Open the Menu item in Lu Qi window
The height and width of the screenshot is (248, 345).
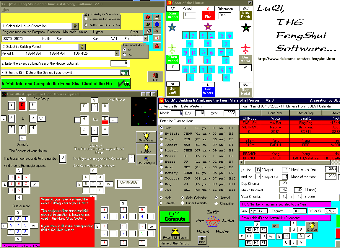tap(6, 10)
